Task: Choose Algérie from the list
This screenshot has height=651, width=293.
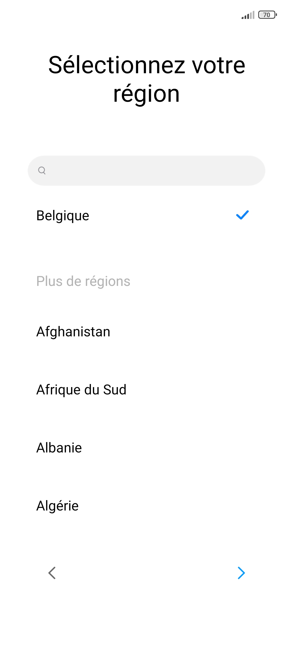Action: point(58,506)
